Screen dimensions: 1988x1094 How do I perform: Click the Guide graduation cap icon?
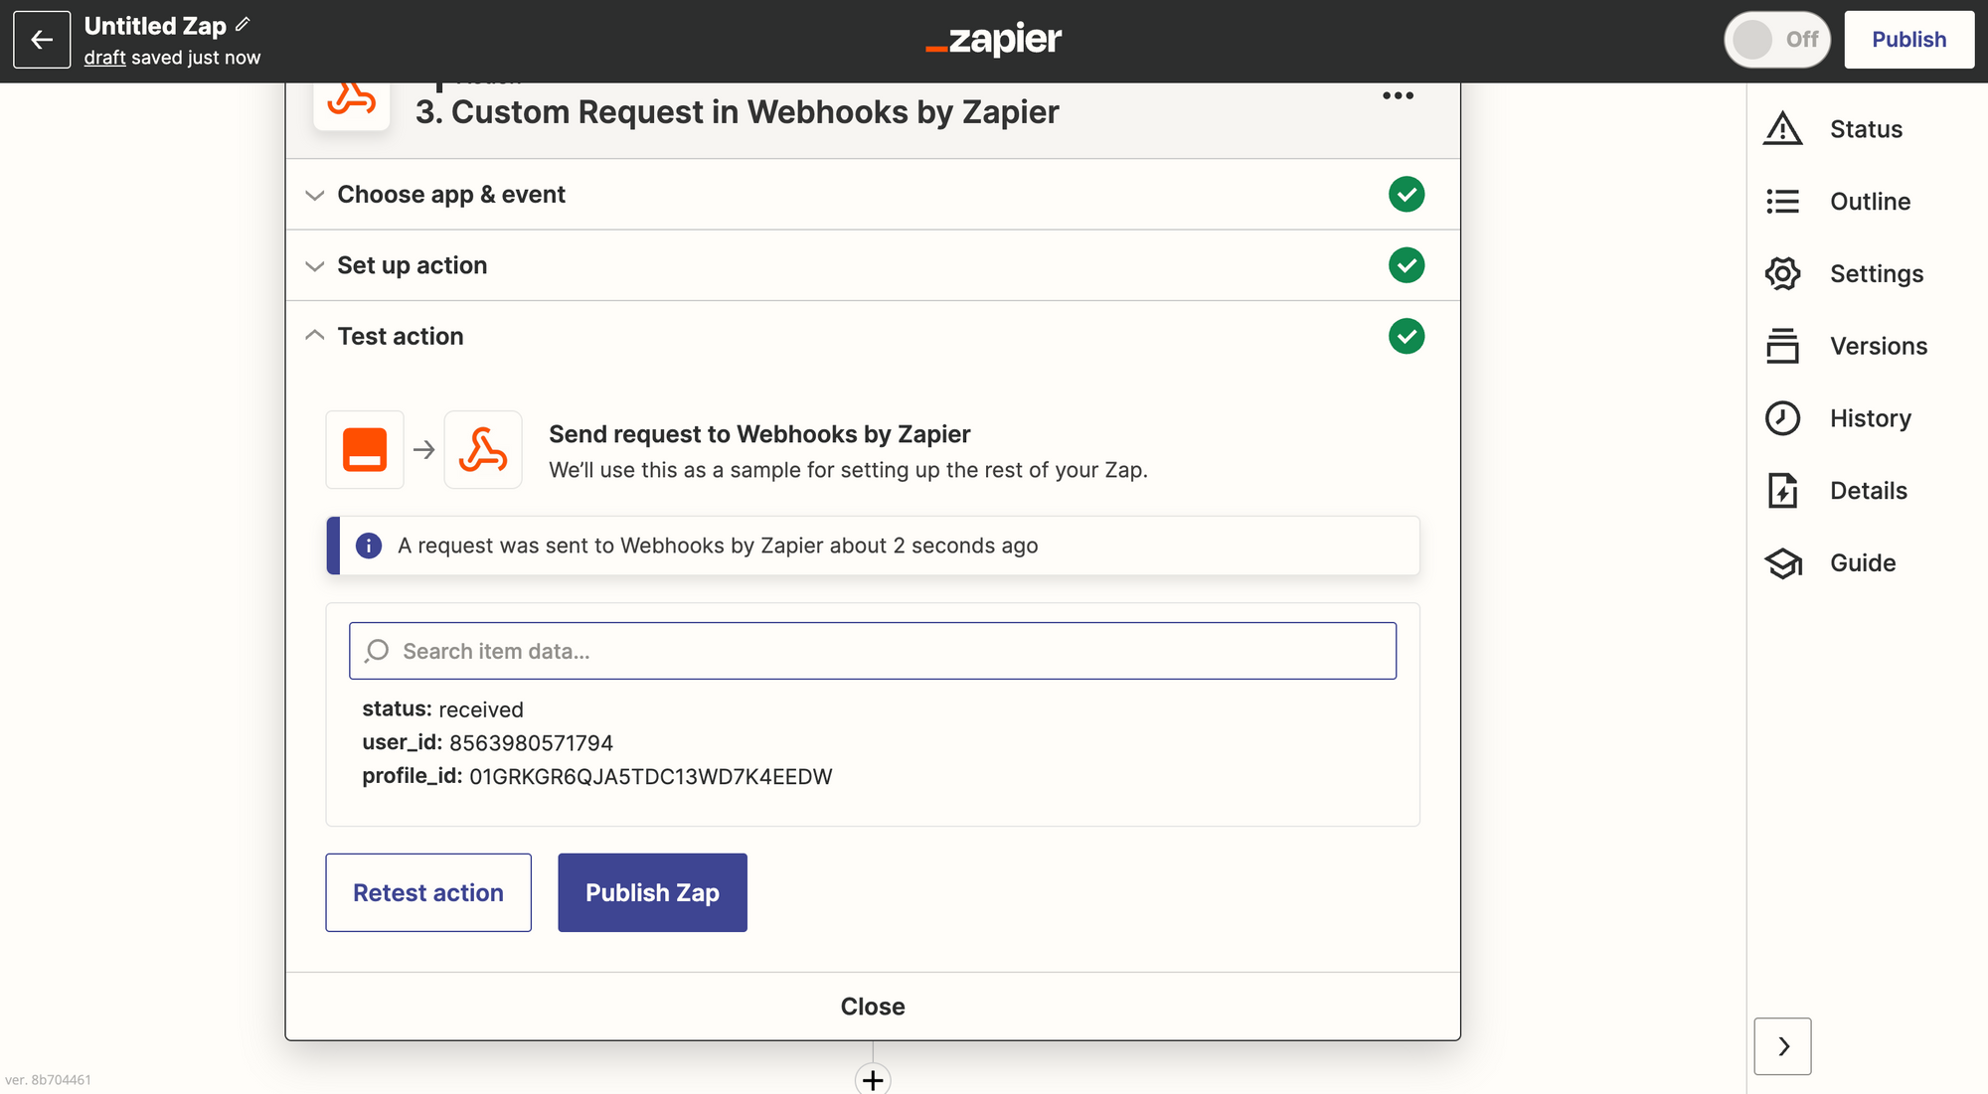[x=1782, y=563]
